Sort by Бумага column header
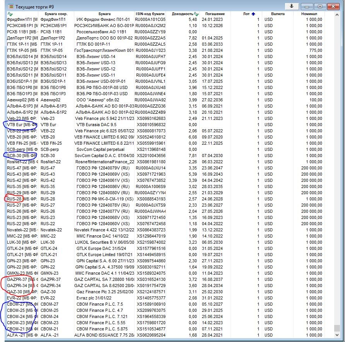 click(x=104, y=14)
